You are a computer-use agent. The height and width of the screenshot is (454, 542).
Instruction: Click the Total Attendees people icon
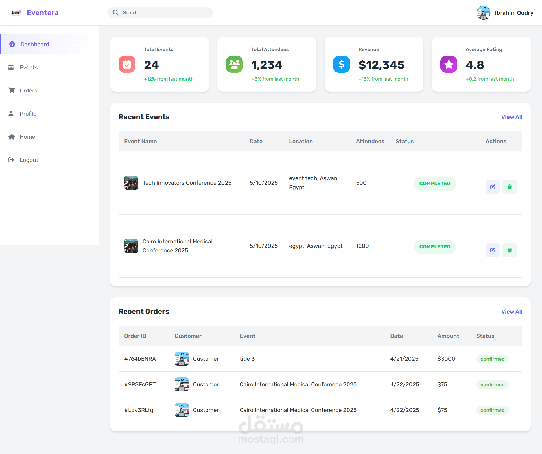point(234,64)
